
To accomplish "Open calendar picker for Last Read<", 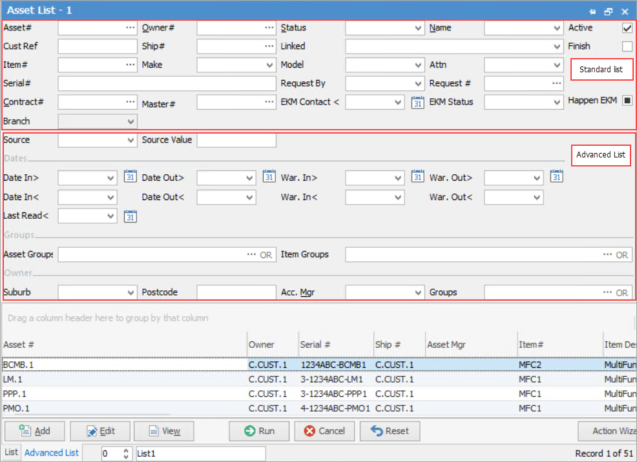I will tap(131, 216).
